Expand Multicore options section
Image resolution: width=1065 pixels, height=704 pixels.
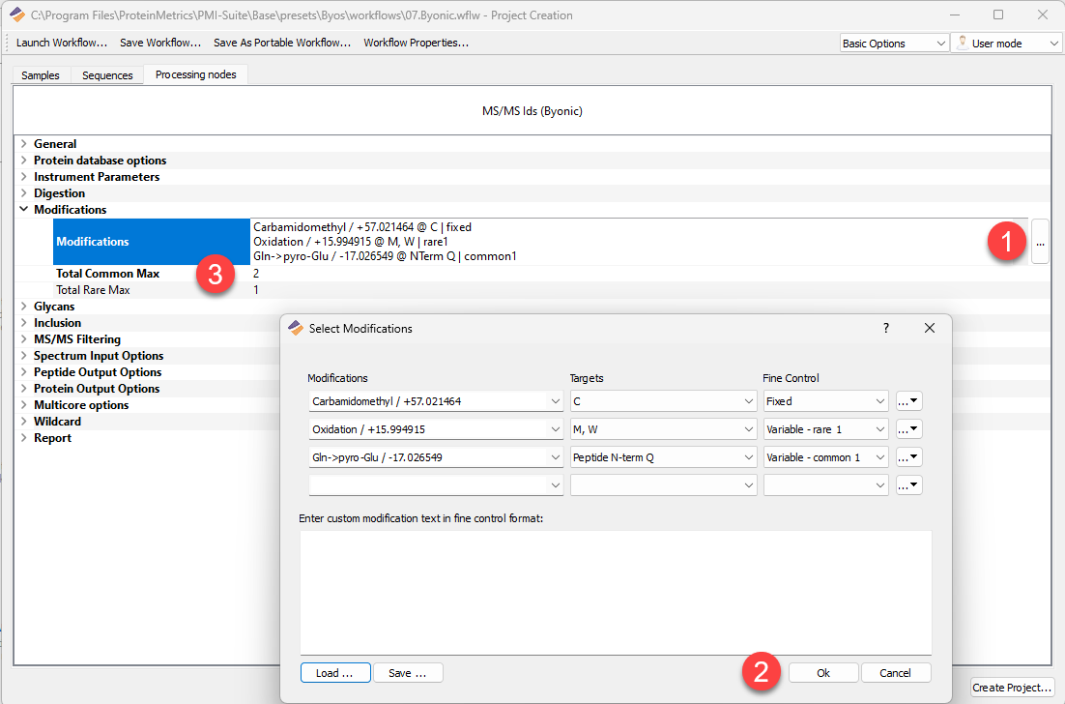24,405
